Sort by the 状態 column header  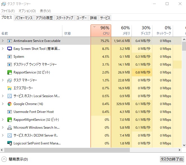point(76,31)
